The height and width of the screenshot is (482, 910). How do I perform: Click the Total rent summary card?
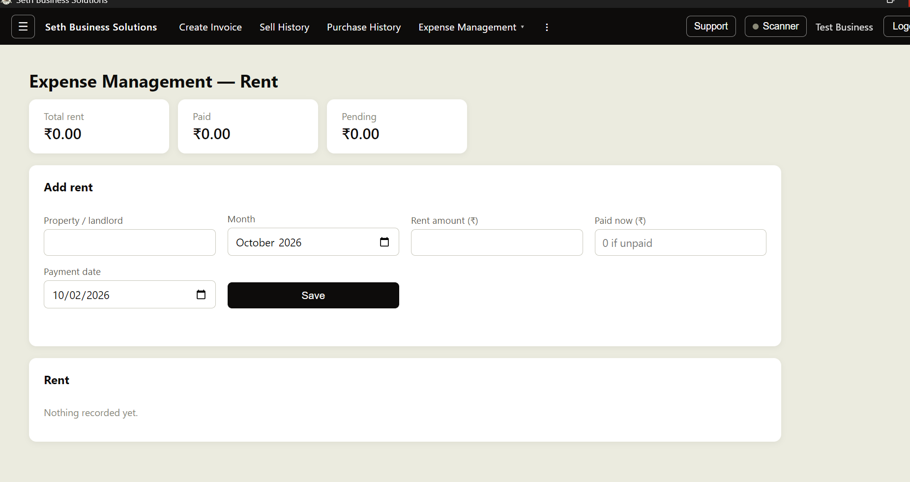click(99, 126)
